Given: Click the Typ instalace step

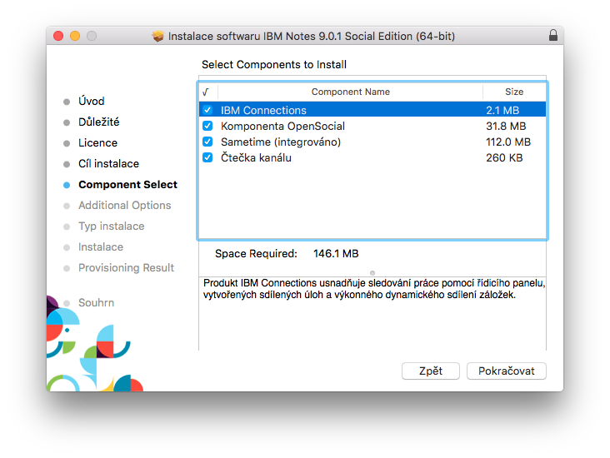Looking at the screenshot, I should 112,227.
